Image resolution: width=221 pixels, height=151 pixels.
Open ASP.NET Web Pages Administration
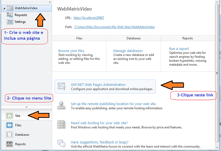click(x=105, y=86)
